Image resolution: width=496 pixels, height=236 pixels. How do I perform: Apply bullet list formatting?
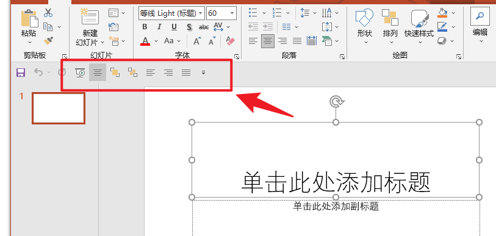(253, 13)
